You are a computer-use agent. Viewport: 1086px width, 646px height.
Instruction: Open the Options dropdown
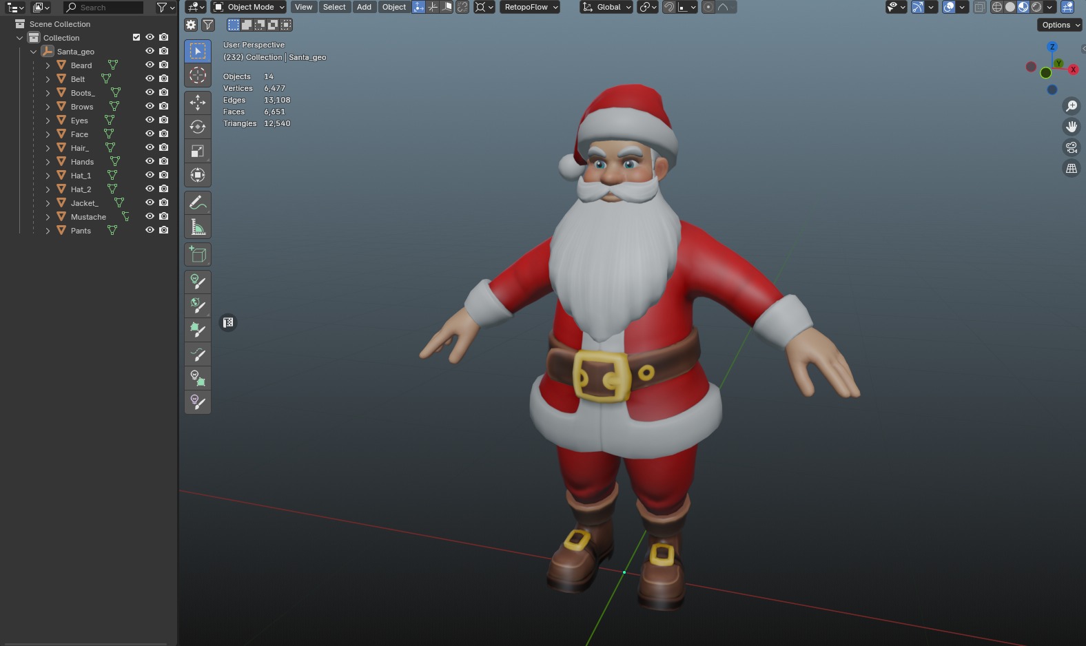pyautogui.click(x=1060, y=25)
